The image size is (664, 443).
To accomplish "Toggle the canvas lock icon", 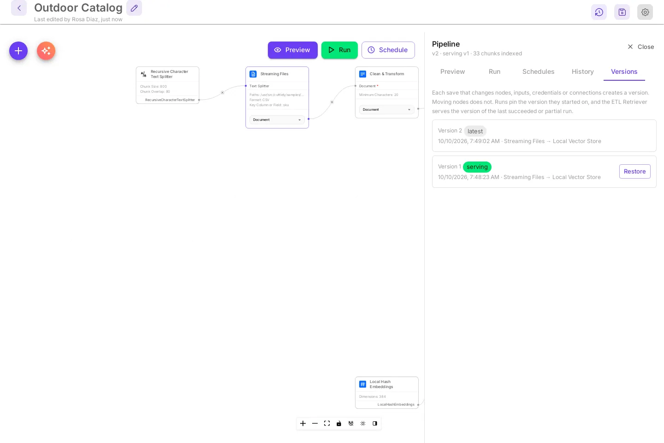I will click(339, 423).
